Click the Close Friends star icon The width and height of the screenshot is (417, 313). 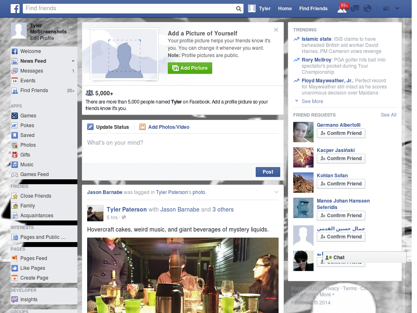[15, 196]
